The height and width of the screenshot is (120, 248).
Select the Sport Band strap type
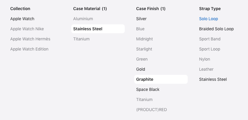210,39
